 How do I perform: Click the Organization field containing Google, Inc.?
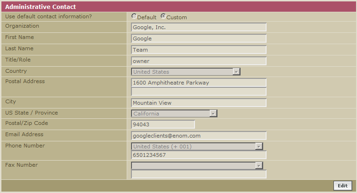point(199,27)
